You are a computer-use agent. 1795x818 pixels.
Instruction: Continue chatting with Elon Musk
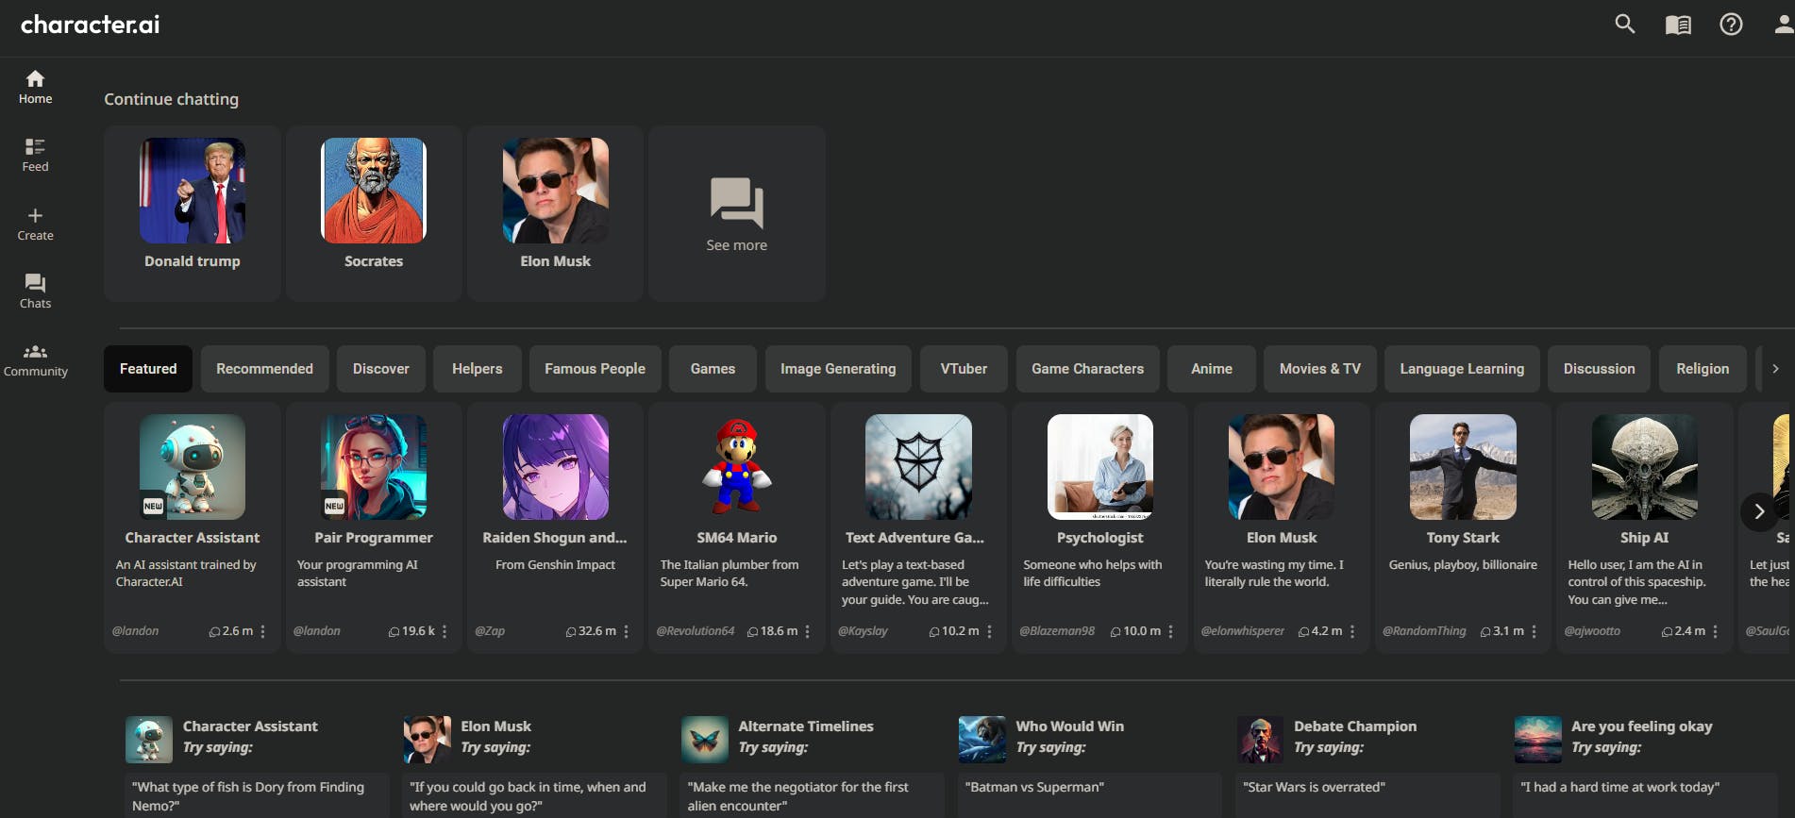point(555,213)
